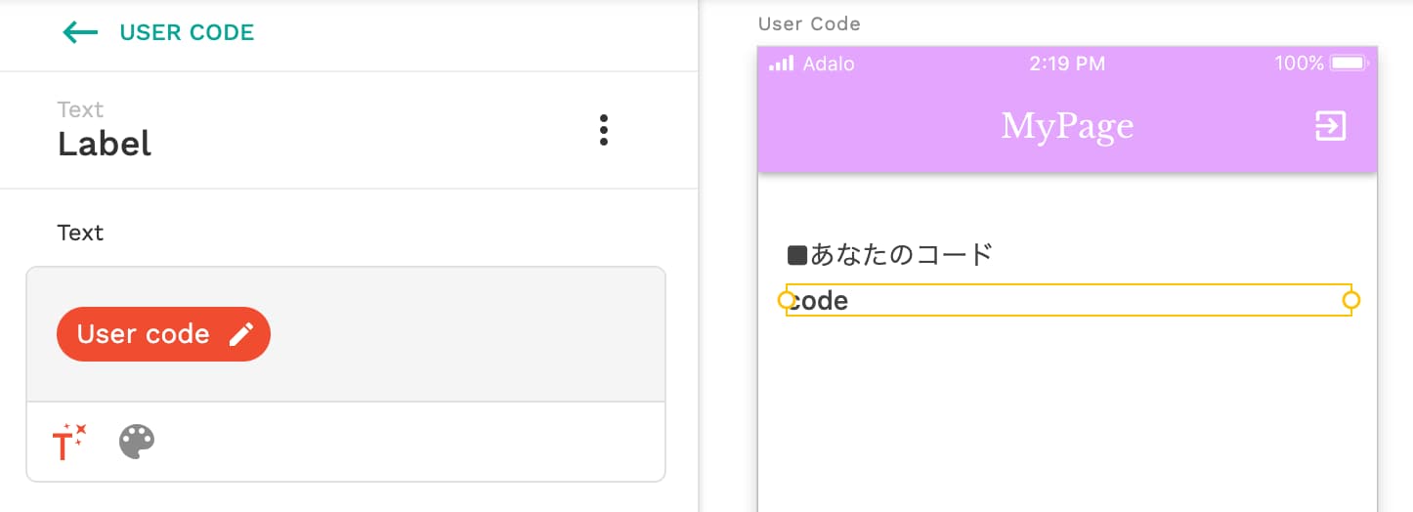Click the left resize handle of code label
Screen dimensions: 1413x512
click(787, 300)
